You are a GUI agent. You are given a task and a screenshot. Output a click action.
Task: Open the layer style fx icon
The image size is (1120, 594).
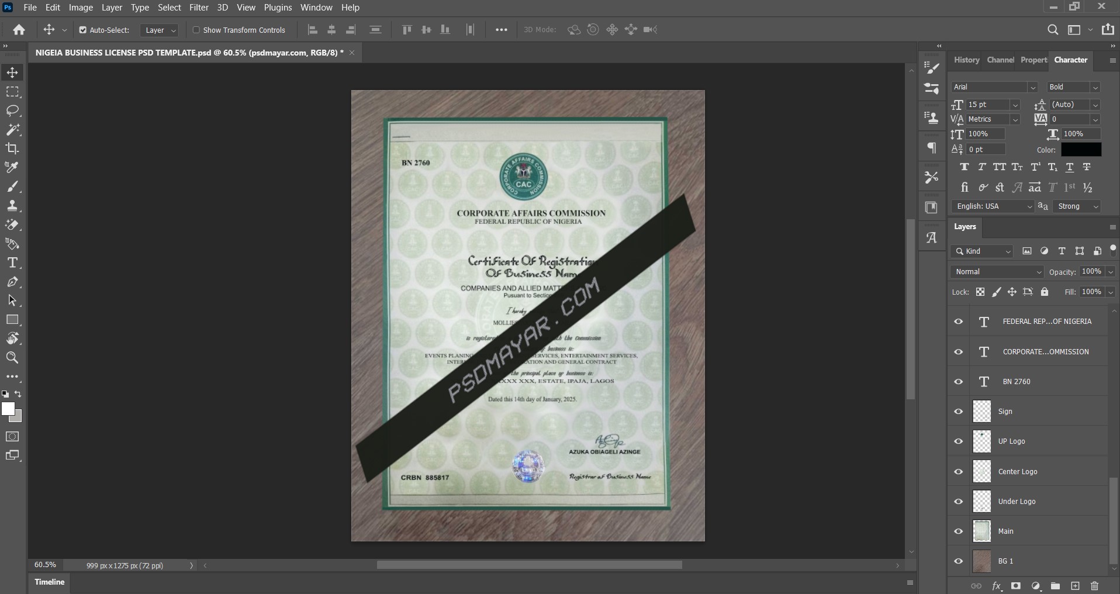[x=997, y=586]
